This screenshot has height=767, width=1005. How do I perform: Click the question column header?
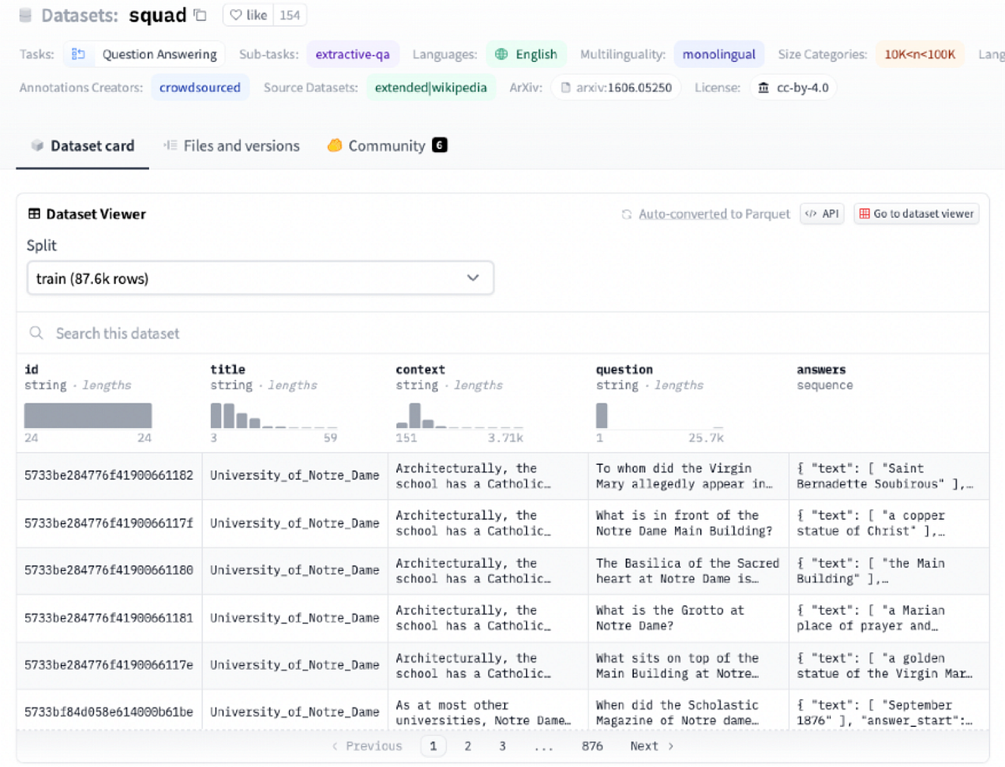click(x=624, y=369)
